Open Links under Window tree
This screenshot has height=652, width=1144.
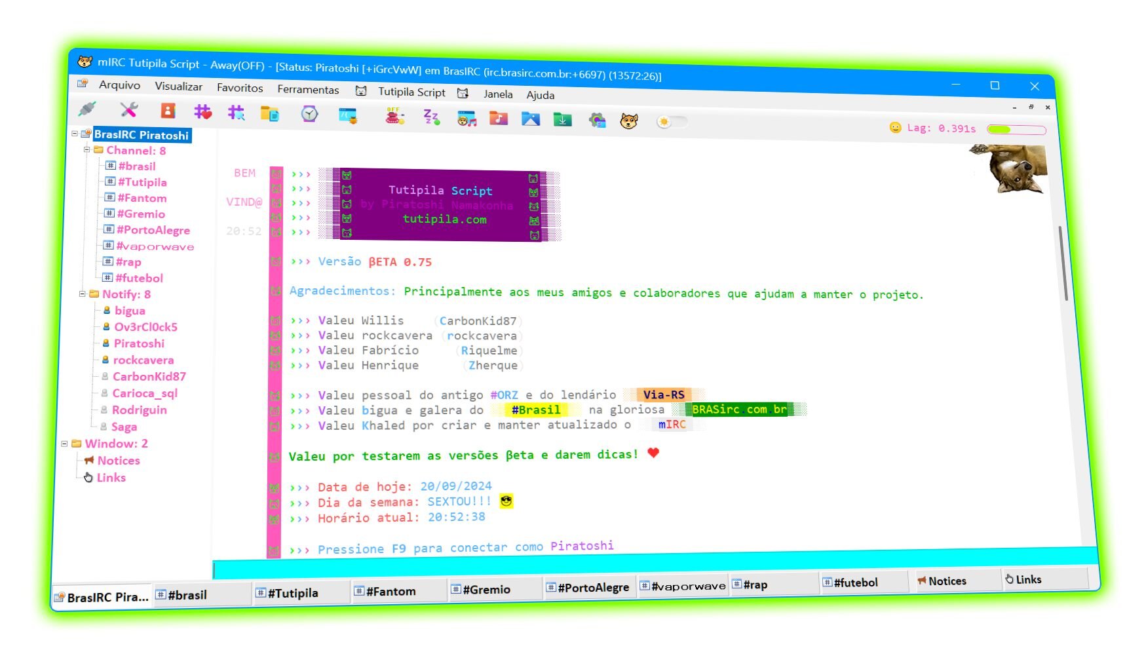(111, 478)
